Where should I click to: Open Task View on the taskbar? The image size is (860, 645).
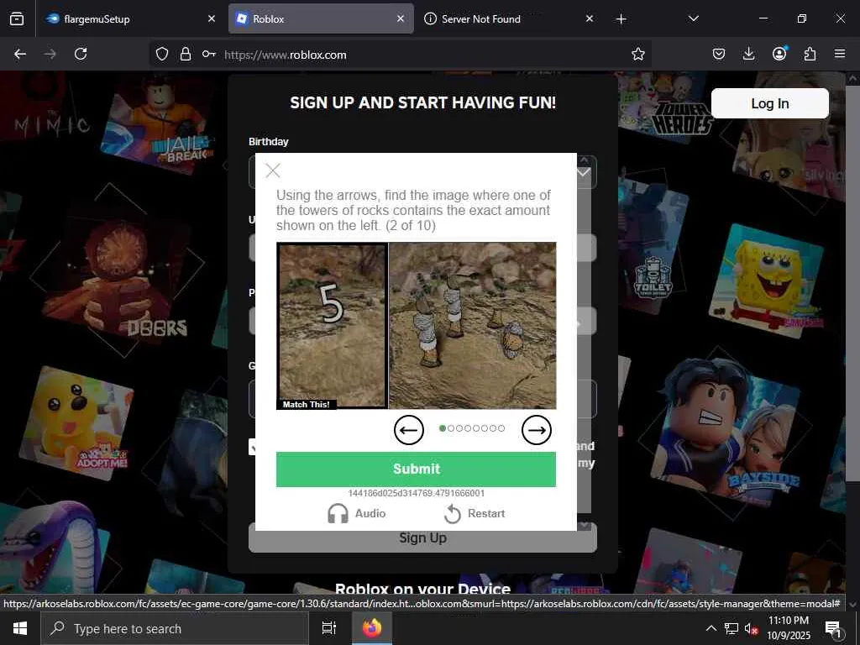[329, 628]
